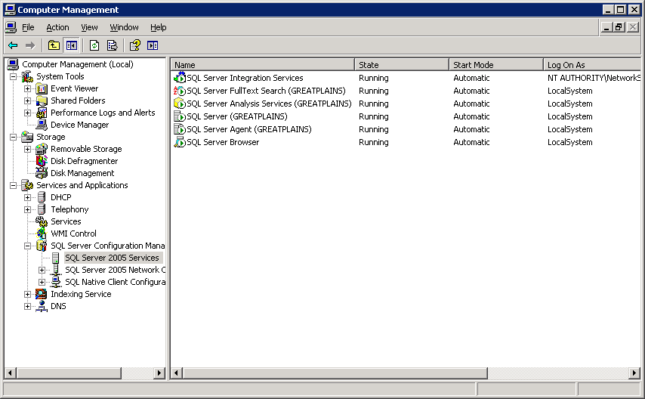Click the Services gears icon in tree
645x399 pixels.
pyautogui.click(x=42, y=221)
